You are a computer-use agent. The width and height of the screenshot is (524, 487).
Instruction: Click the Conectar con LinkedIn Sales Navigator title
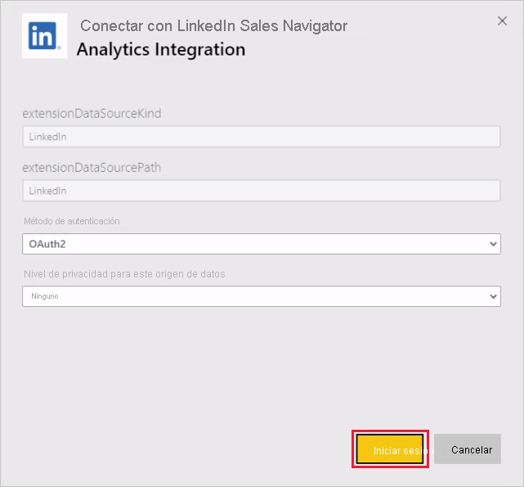[x=214, y=25]
